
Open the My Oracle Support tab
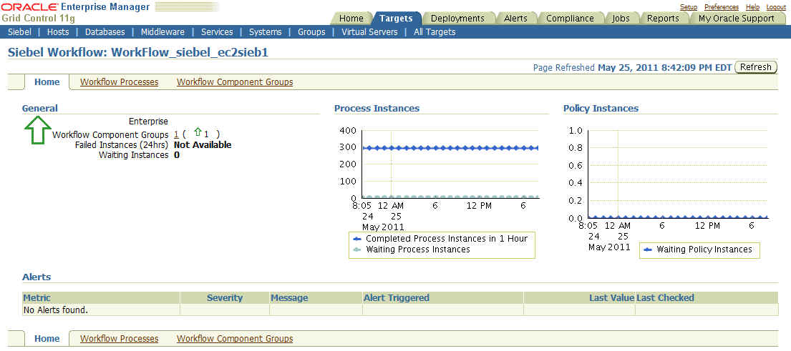pos(737,18)
